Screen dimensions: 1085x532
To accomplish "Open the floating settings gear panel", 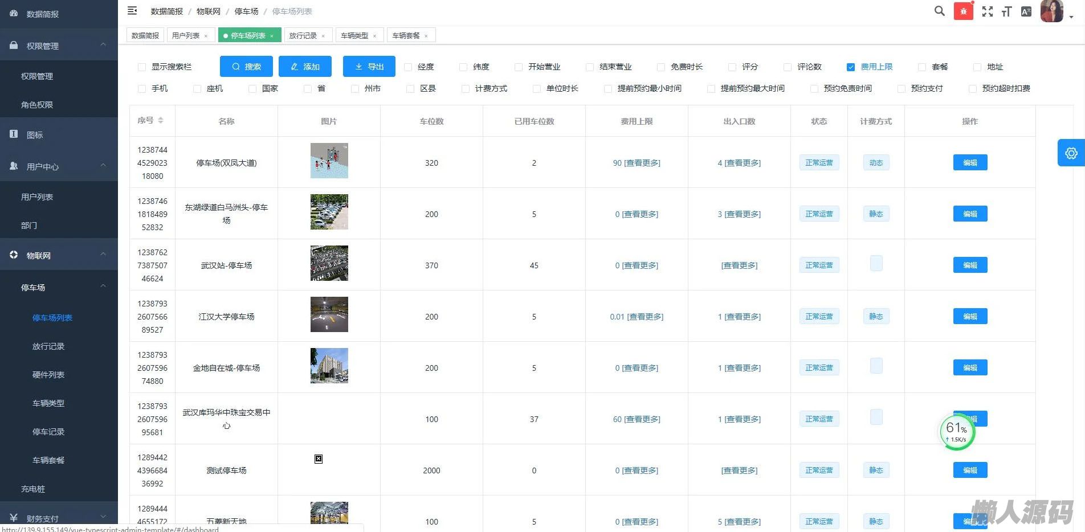I will [1071, 153].
